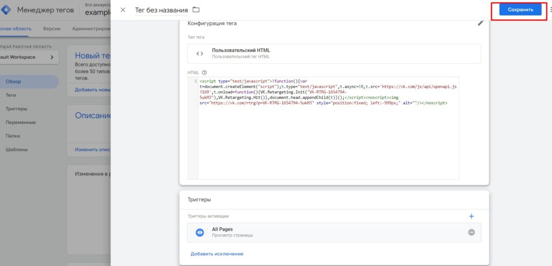Viewport: 552px width, 266px height.
Task: Open the Администрирование tab
Action: tap(91, 29)
